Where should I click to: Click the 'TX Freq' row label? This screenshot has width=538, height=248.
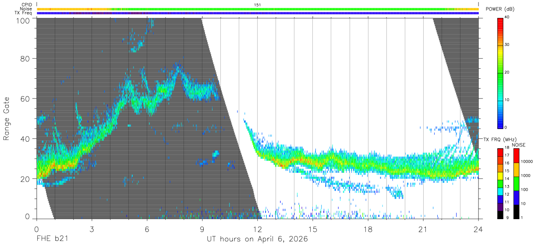(24, 13)
